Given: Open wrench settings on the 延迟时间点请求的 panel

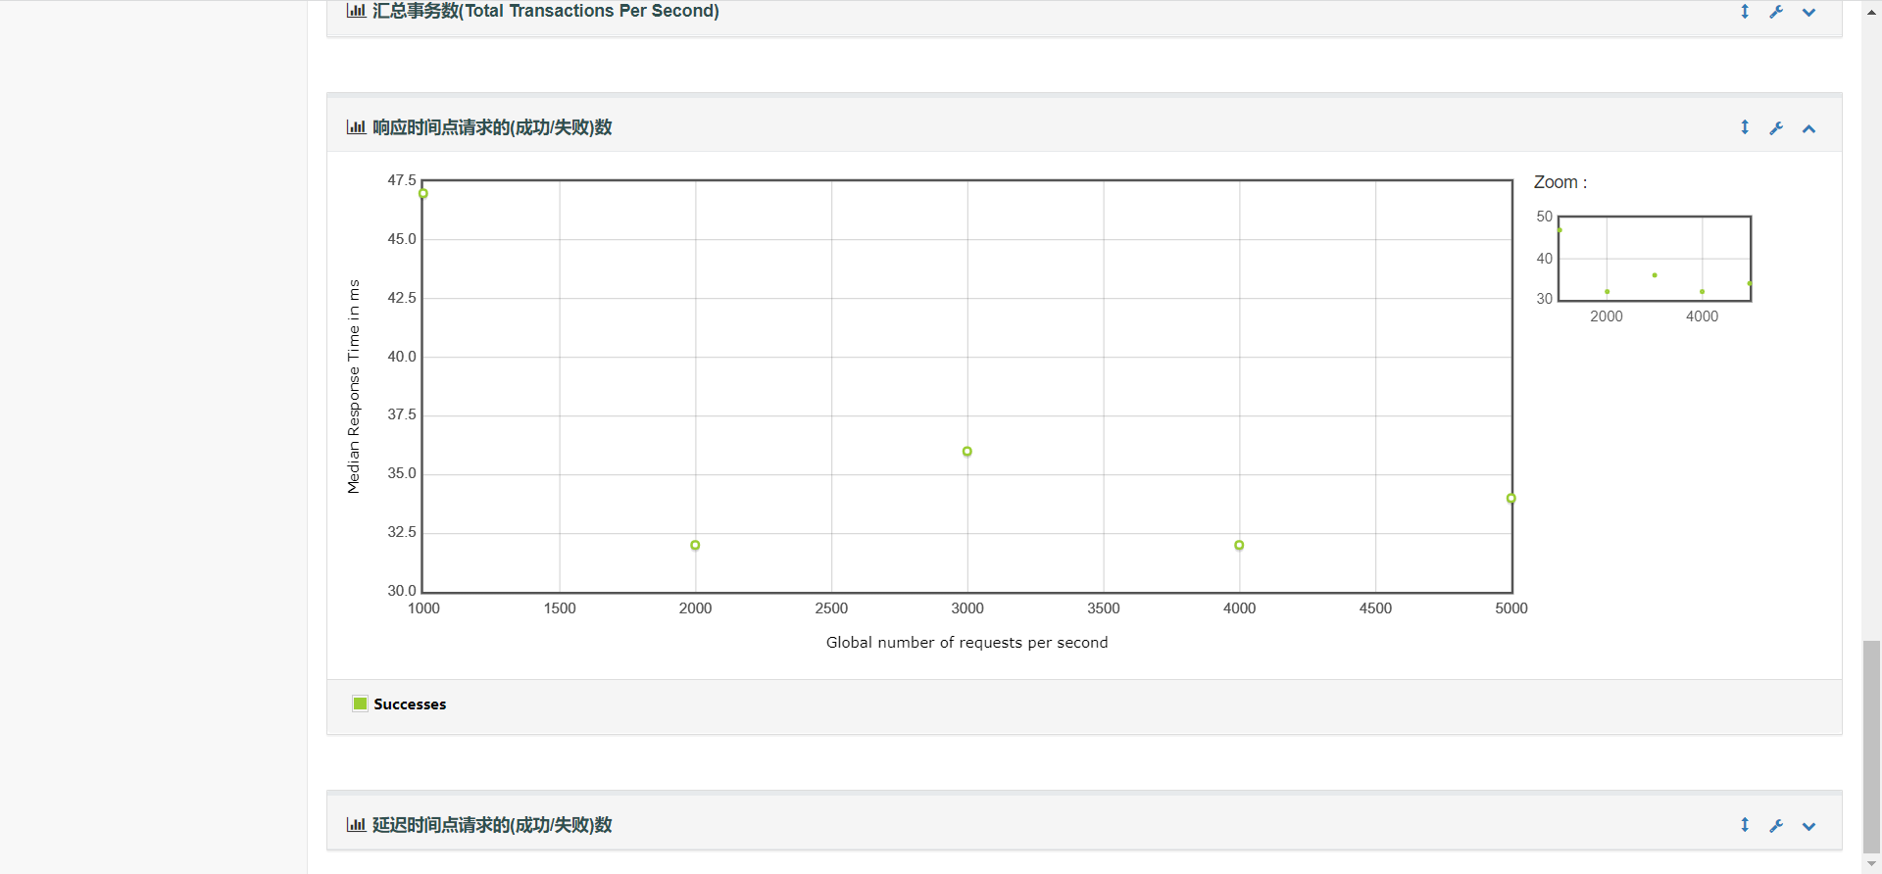Looking at the screenshot, I should pyautogui.click(x=1776, y=826).
